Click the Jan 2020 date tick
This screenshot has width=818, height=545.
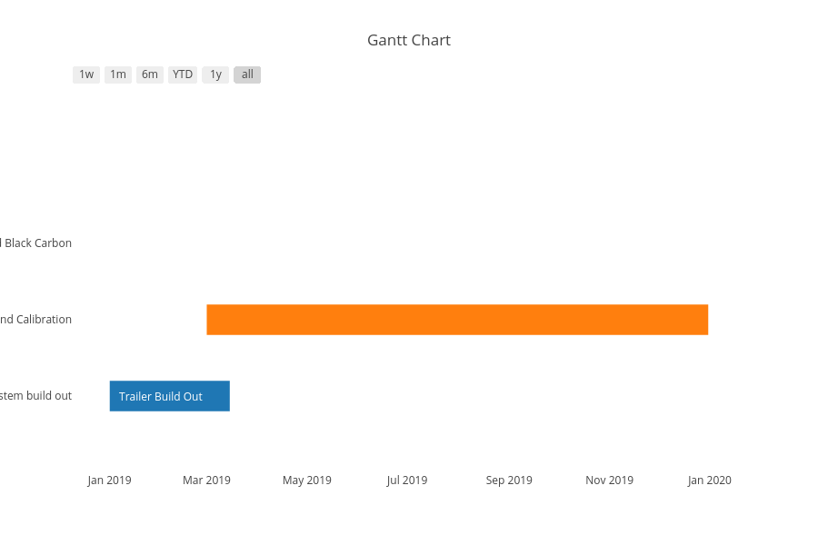(x=709, y=481)
